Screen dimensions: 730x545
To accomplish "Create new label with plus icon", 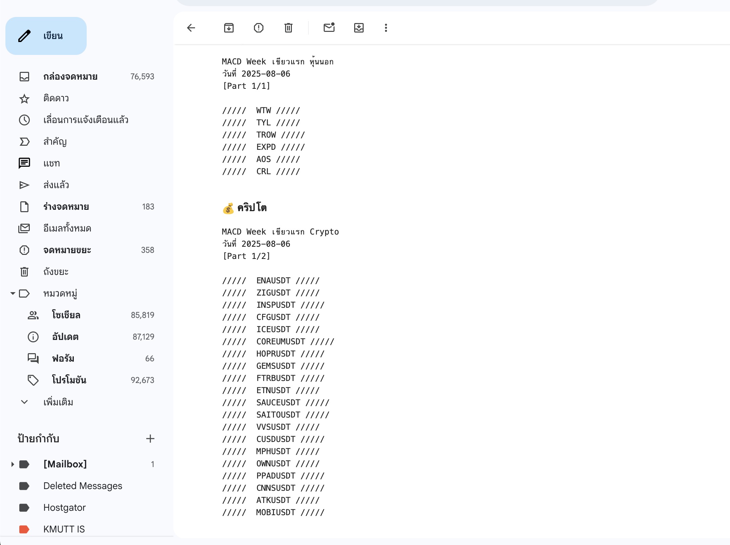I will [x=150, y=439].
